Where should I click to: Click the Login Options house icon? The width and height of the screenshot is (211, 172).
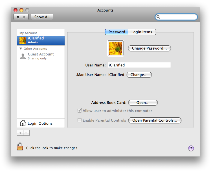pyautogui.click(x=23, y=123)
